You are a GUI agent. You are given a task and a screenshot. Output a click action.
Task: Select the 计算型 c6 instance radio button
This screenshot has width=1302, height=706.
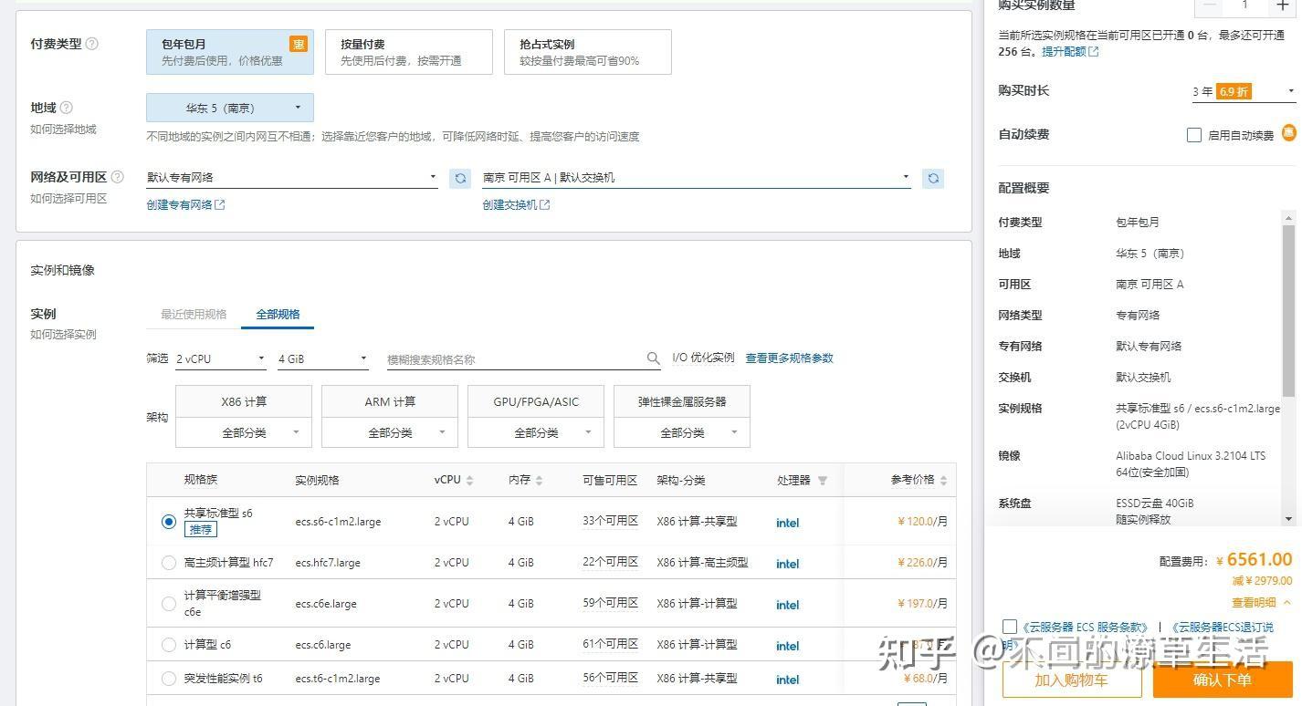169,645
